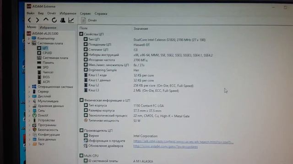Select the Фирма Intel Corporation row

pyautogui.click(x=120, y=136)
